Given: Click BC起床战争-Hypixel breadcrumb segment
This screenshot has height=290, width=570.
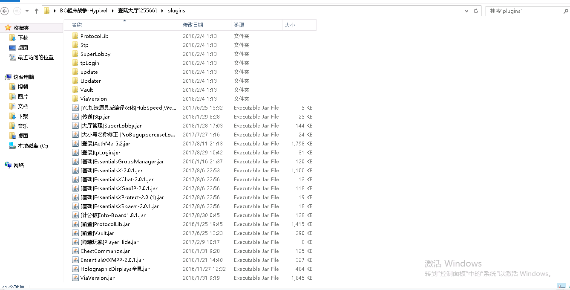Looking at the screenshot, I should click(x=83, y=11).
